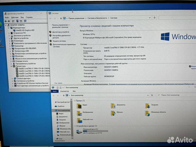The width and height of the screenshot is (196, 147).
Task: Collapse Устройства и диски (1) group
Action: (x=75, y=126)
